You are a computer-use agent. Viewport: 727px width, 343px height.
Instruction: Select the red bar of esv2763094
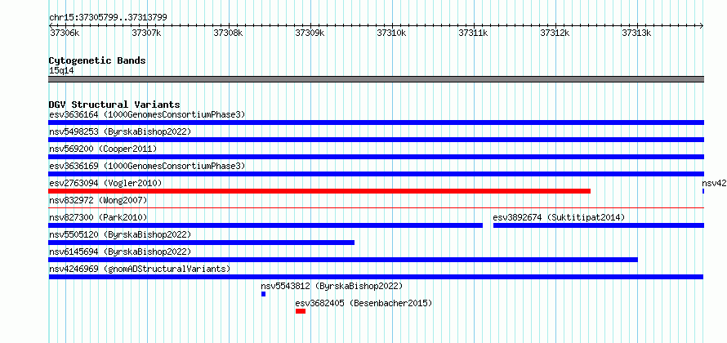coord(319,191)
